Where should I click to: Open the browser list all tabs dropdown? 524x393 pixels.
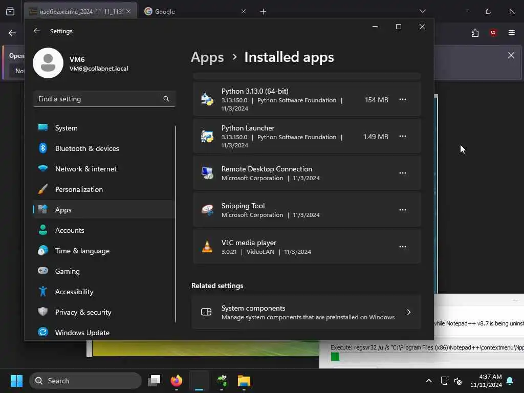coord(423,11)
